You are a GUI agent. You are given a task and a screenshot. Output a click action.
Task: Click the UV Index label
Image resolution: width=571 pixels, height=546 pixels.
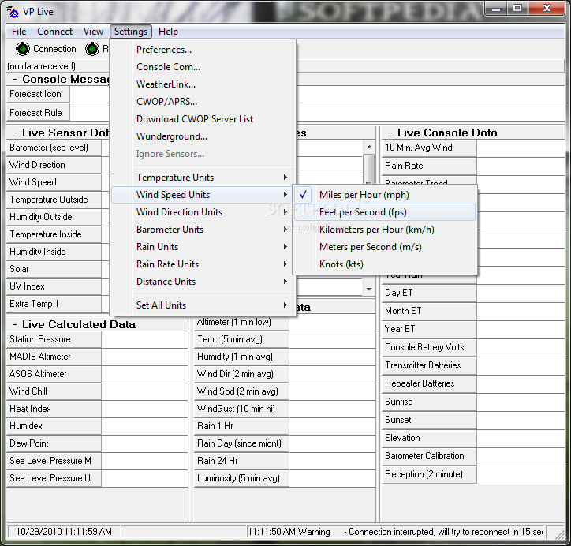tap(54, 286)
